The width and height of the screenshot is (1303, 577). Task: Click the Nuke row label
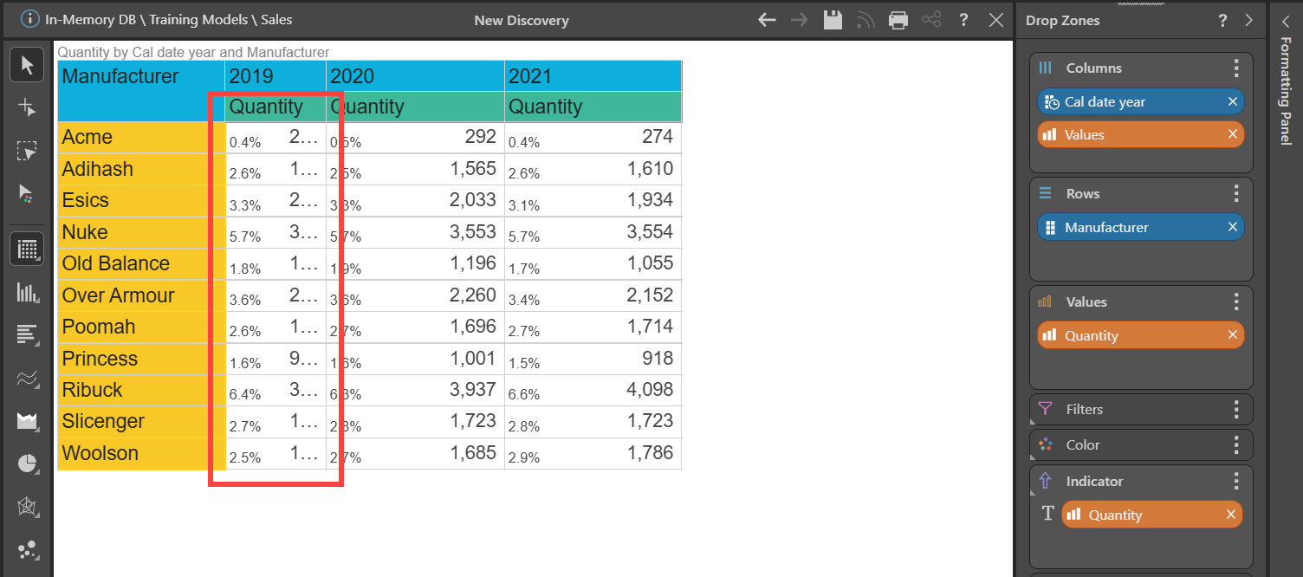[x=85, y=232]
